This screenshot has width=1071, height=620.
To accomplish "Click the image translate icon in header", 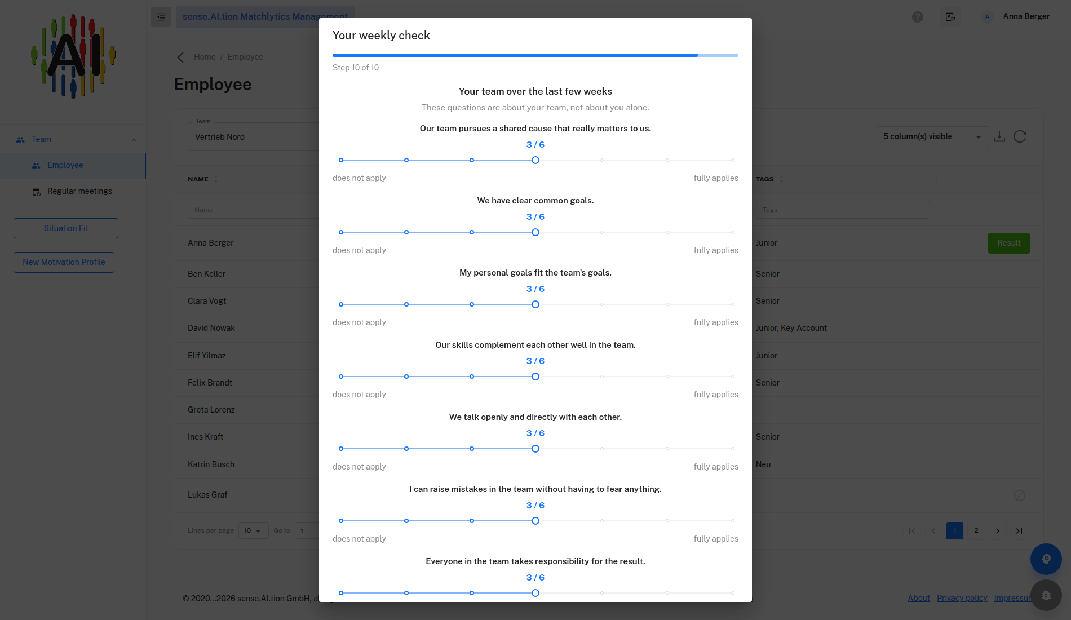I will [x=950, y=17].
